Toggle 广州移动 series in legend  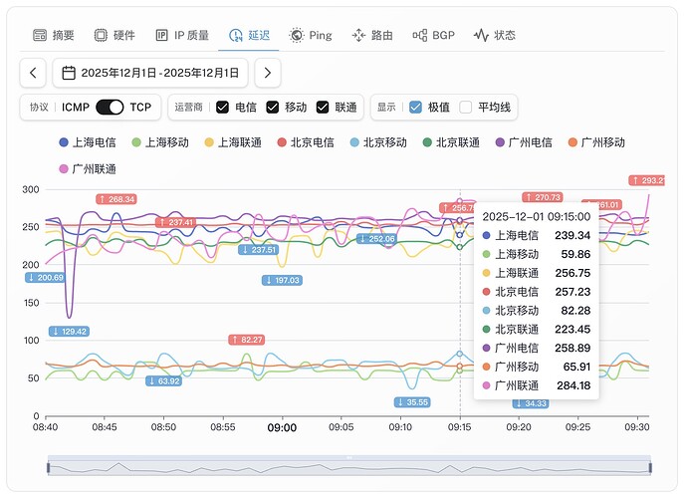click(x=596, y=142)
